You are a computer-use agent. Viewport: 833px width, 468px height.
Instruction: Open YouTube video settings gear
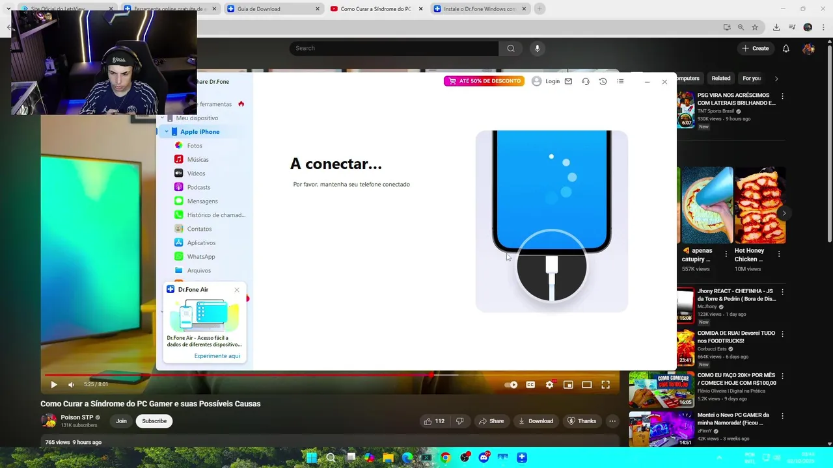click(x=549, y=385)
